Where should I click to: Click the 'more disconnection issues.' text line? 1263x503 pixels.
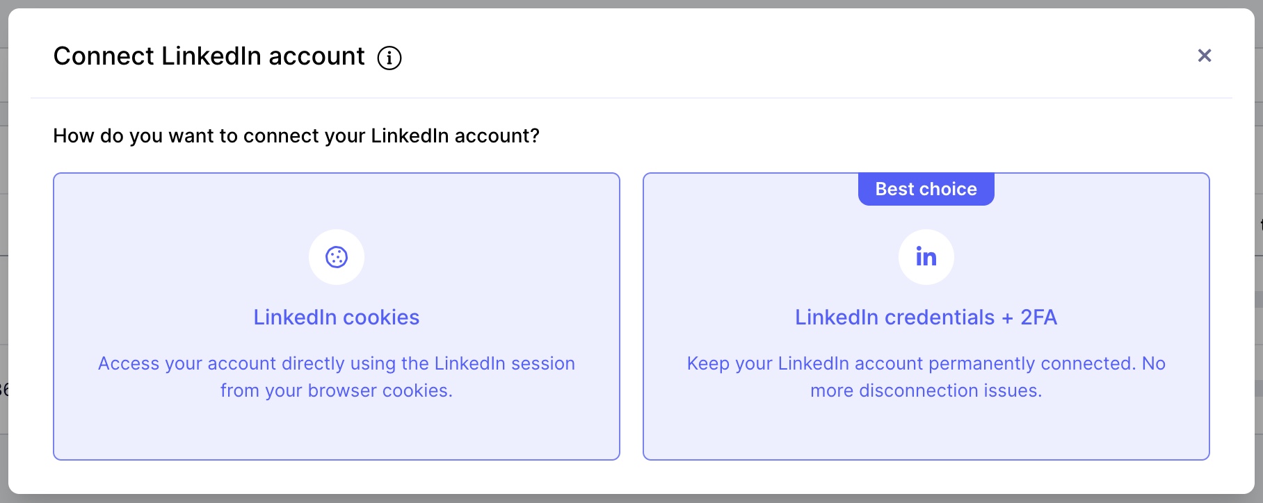tap(926, 390)
